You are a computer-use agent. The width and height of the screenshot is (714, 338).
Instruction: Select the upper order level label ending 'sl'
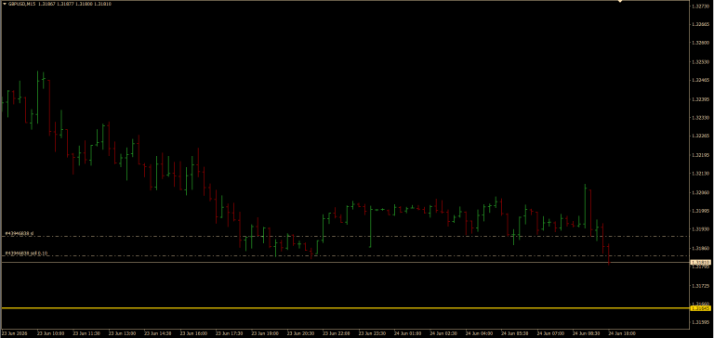(x=20, y=233)
